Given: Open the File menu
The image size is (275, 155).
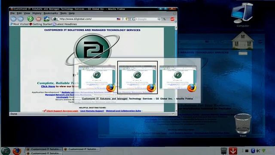Looking at the screenshot, I should pos(12,13).
